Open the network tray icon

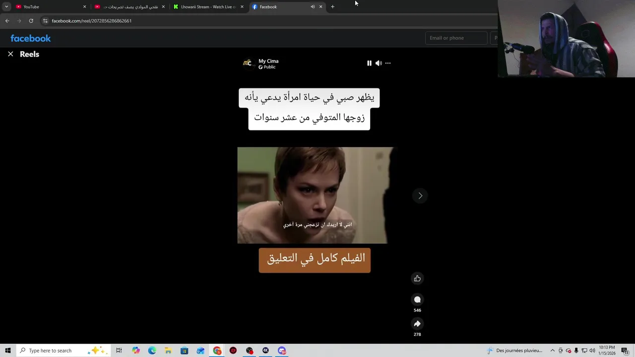(x=584, y=351)
